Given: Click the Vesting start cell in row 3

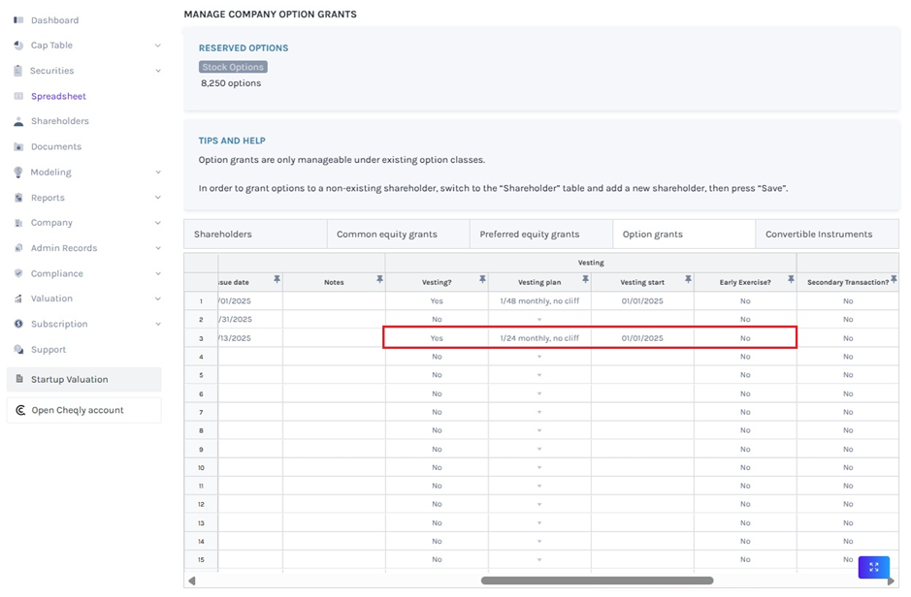Looking at the screenshot, I should point(642,338).
